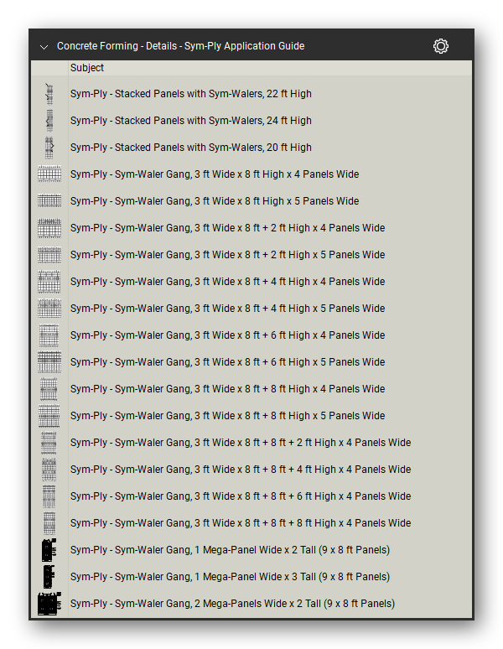Select Gang 8 ft + 6 ft High x 5 Panels Wide
This screenshot has height=649, width=503.
(227, 362)
